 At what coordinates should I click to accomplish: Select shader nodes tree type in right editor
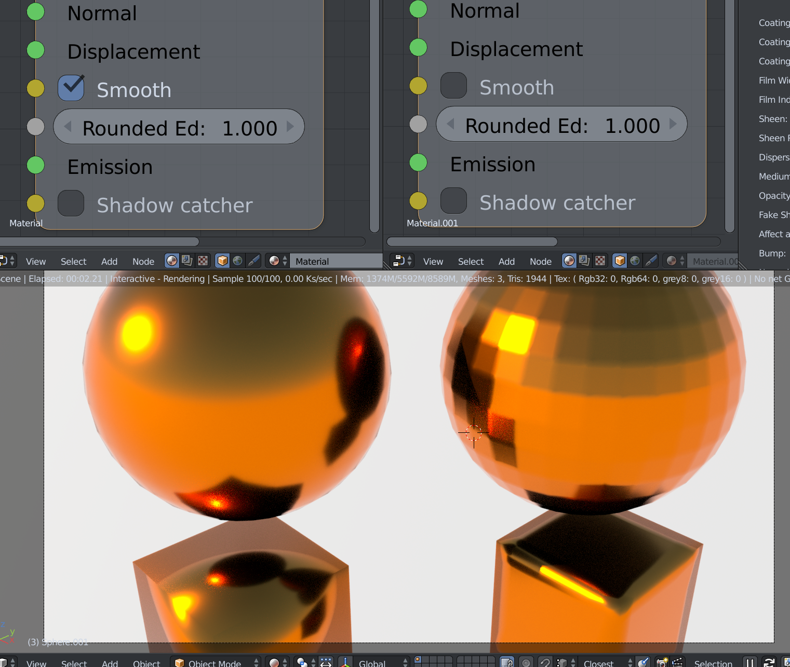pos(569,261)
